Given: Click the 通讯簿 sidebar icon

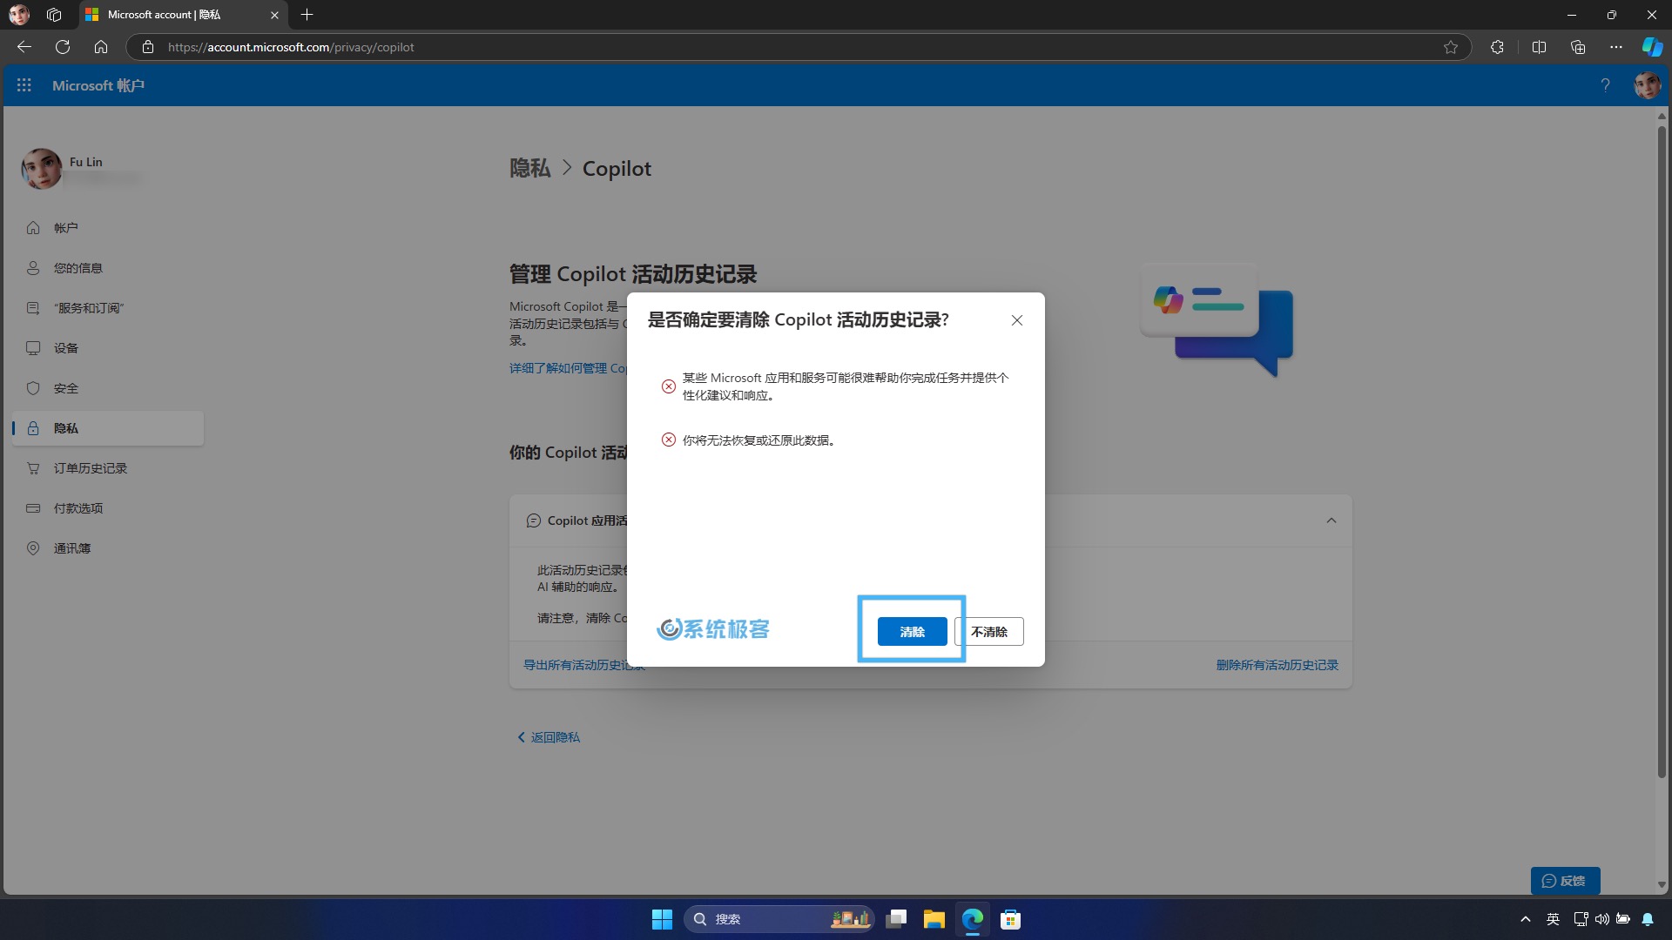Looking at the screenshot, I should click(33, 548).
